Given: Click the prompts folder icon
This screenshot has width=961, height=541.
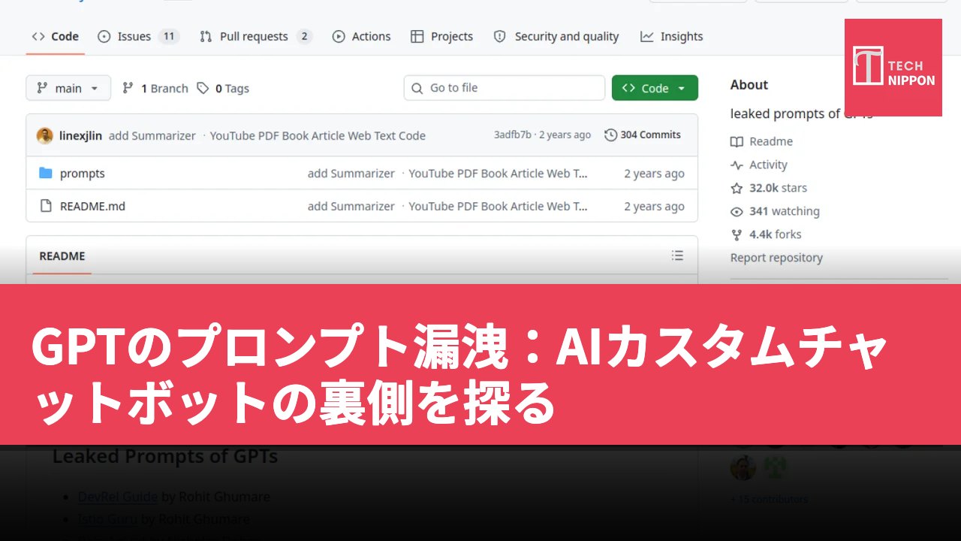Looking at the screenshot, I should 46,173.
